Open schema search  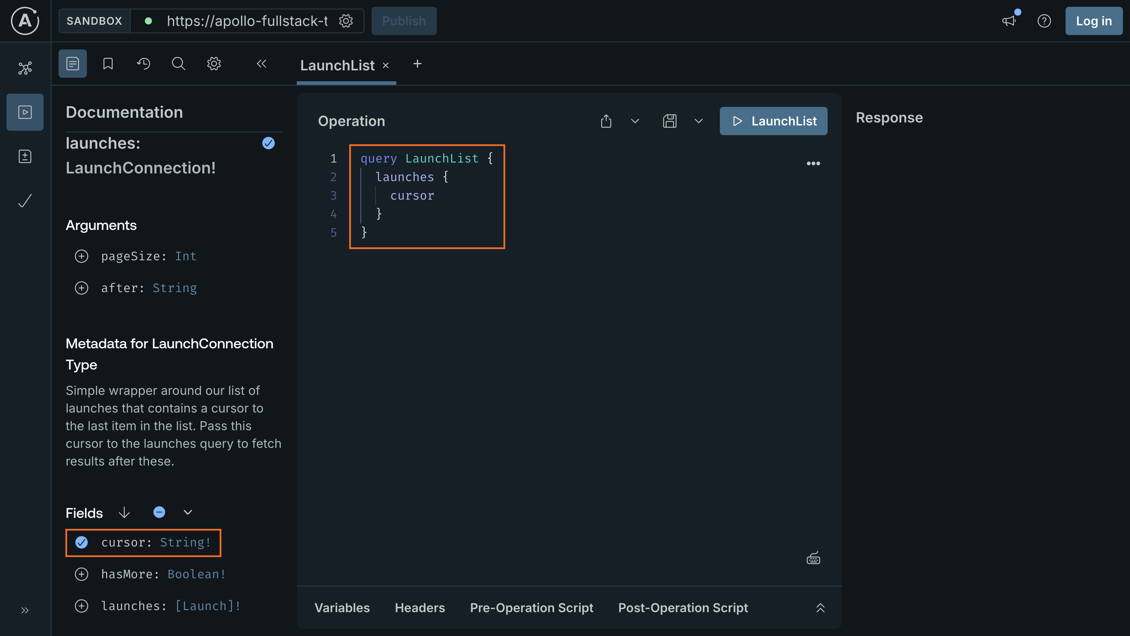pyautogui.click(x=178, y=63)
